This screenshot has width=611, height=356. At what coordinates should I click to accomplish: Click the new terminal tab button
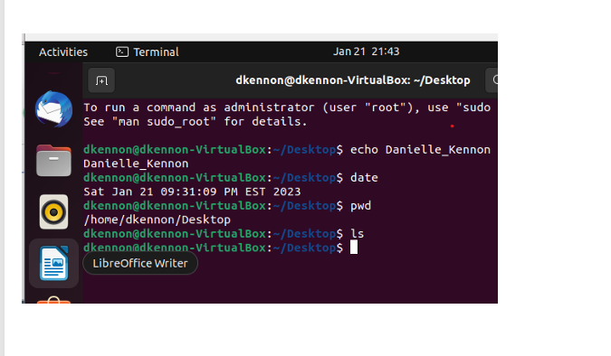101,80
